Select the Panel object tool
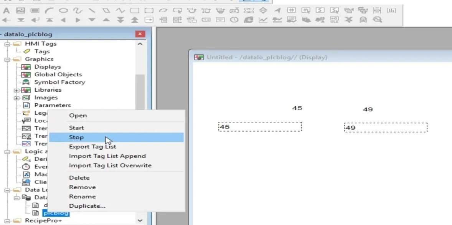The height and width of the screenshot is (225, 452). click(35, 11)
